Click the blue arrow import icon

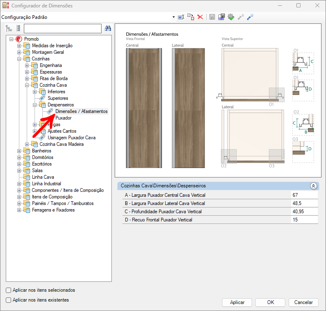[250, 17]
